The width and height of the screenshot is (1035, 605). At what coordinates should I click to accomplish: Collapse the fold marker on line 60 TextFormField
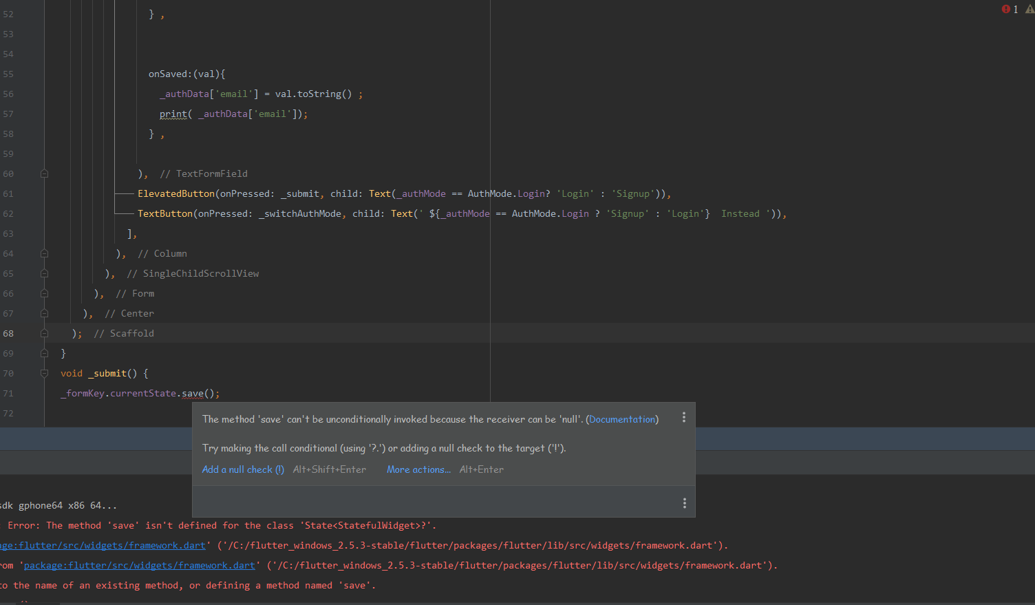point(44,173)
